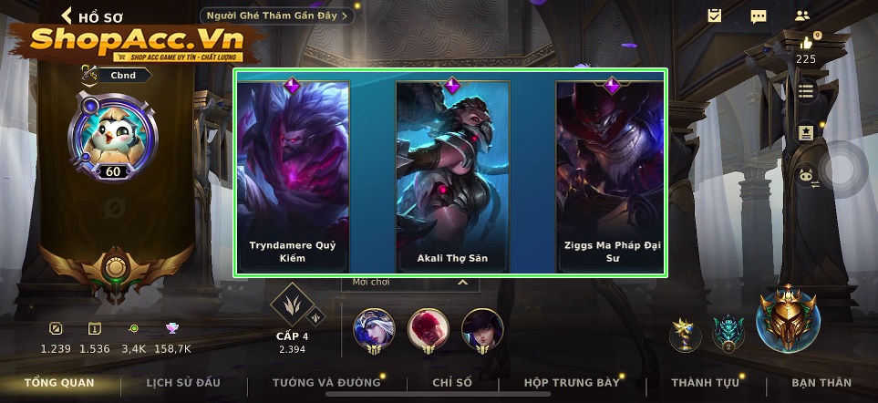Viewport: 878px width, 403px height.
Task: Open the Hộp Trưng Bày tab
Action: [x=572, y=383]
